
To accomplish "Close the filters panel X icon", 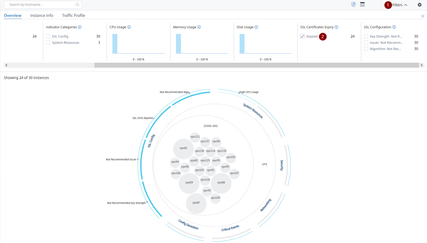I will click(423, 16).
